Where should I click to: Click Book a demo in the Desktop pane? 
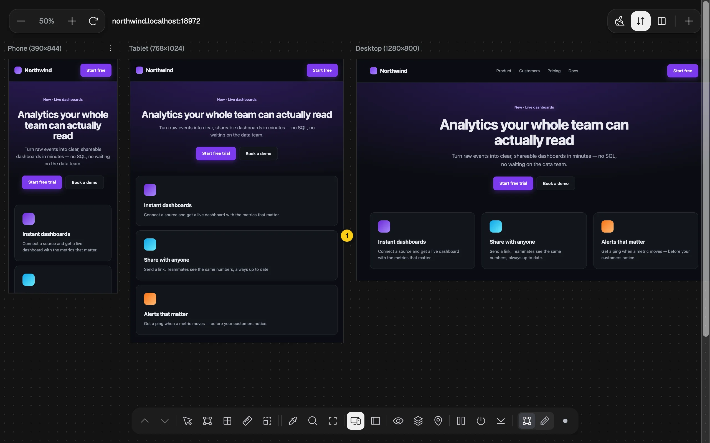coord(556,183)
